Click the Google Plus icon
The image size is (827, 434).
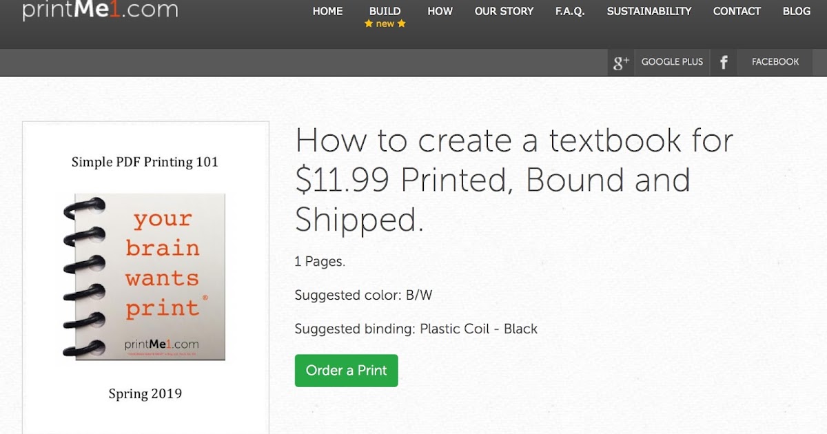pos(621,63)
